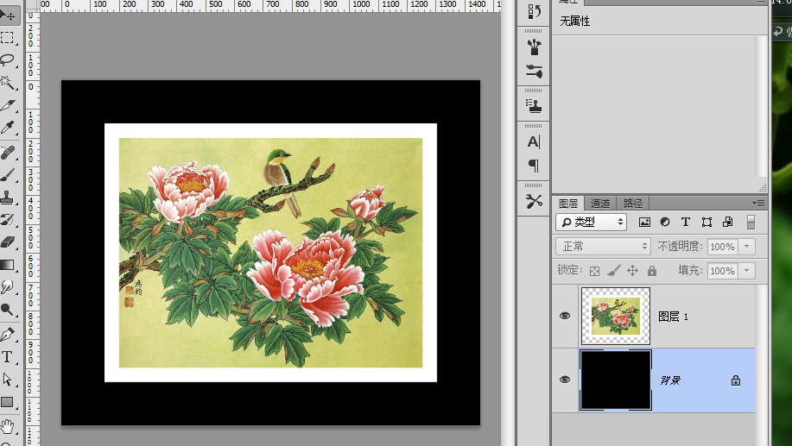The height and width of the screenshot is (446, 792).
Task: Toggle pixel layer filter
Action: click(644, 222)
